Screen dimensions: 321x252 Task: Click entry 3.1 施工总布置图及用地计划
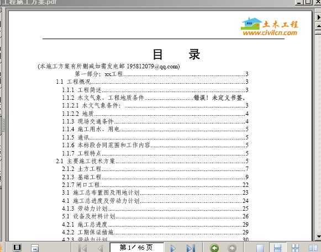point(155,192)
